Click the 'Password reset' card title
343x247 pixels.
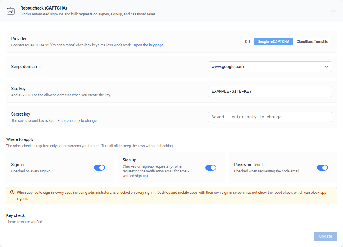point(248,165)
